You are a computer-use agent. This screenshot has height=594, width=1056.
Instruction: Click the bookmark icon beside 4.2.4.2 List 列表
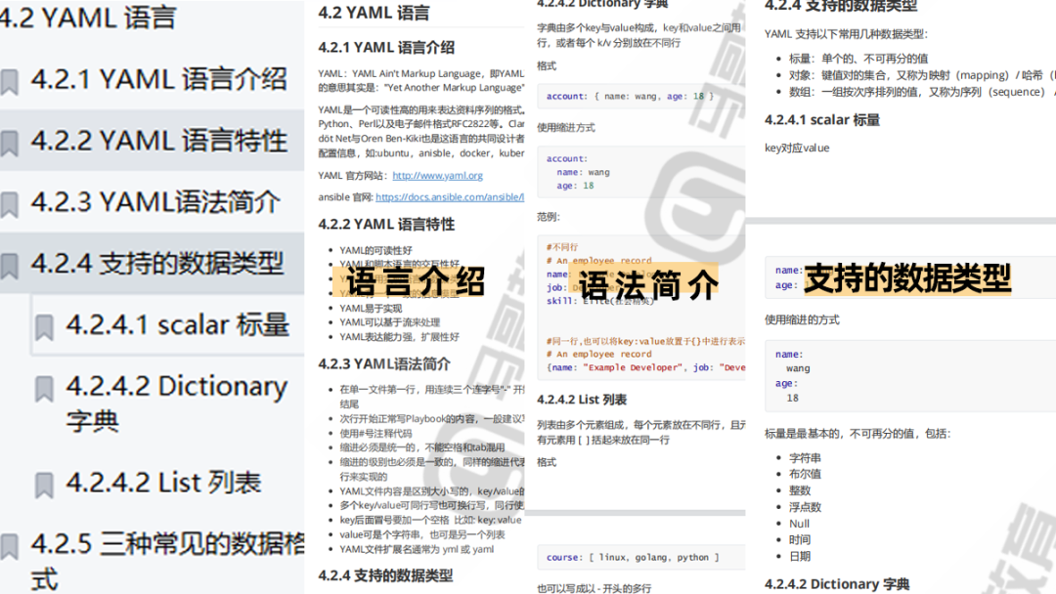pos(43,482)
